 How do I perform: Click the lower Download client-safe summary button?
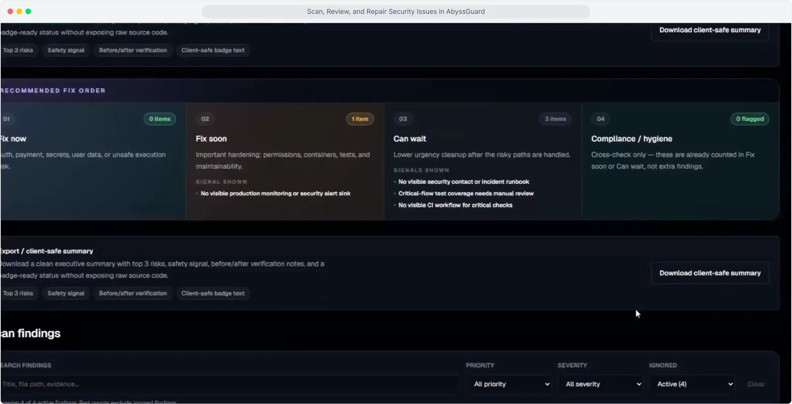[x=710, y=273]
